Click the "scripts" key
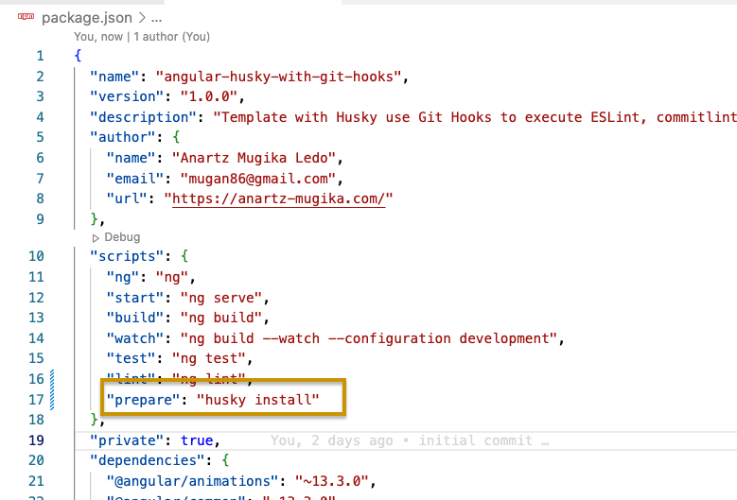Image resolution: width=737 pixels, height=500 pixels. tap(127, 256)
